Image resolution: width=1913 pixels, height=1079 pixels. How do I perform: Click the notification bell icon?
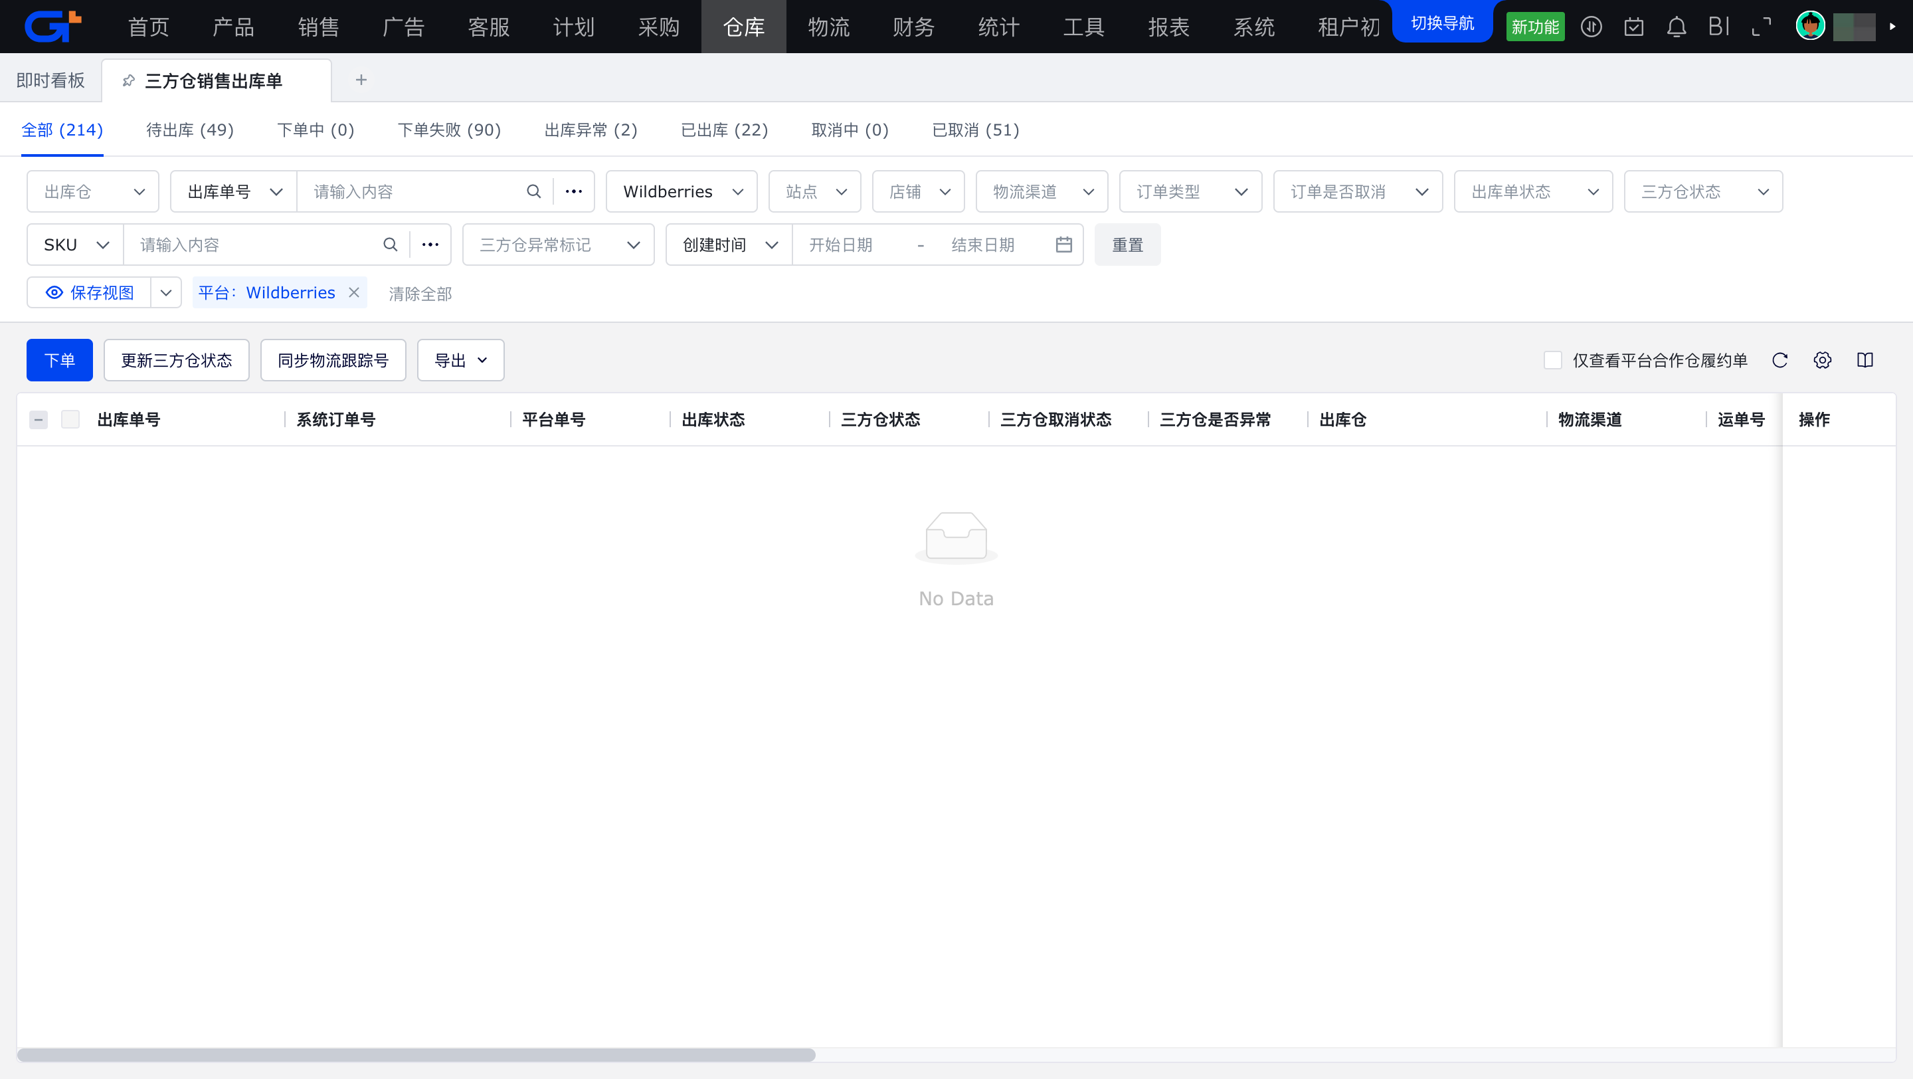tap(1676, 27)
